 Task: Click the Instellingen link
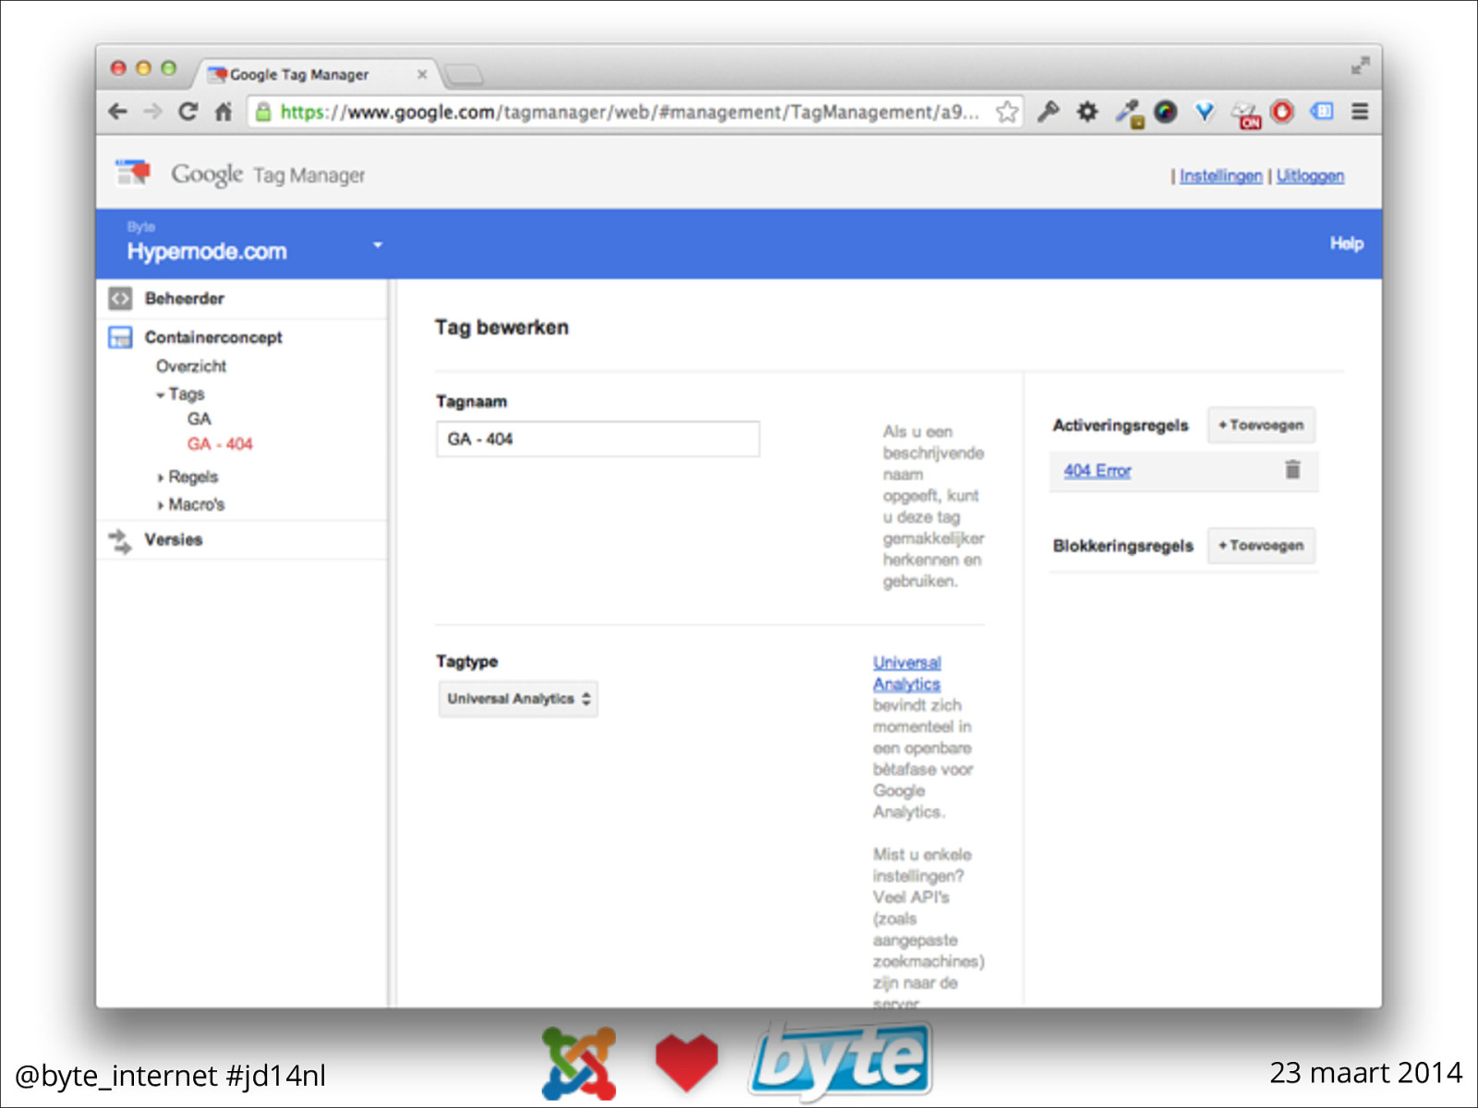tap(1220, 175)
